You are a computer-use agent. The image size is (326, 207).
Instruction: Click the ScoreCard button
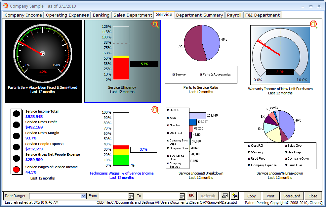292,196
